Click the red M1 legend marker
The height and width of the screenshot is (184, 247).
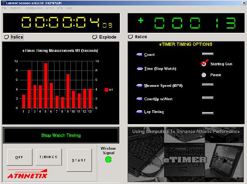(106, 90)
